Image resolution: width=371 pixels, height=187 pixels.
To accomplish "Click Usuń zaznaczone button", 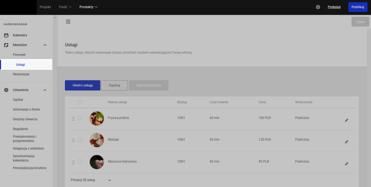I will coord(149,85).
